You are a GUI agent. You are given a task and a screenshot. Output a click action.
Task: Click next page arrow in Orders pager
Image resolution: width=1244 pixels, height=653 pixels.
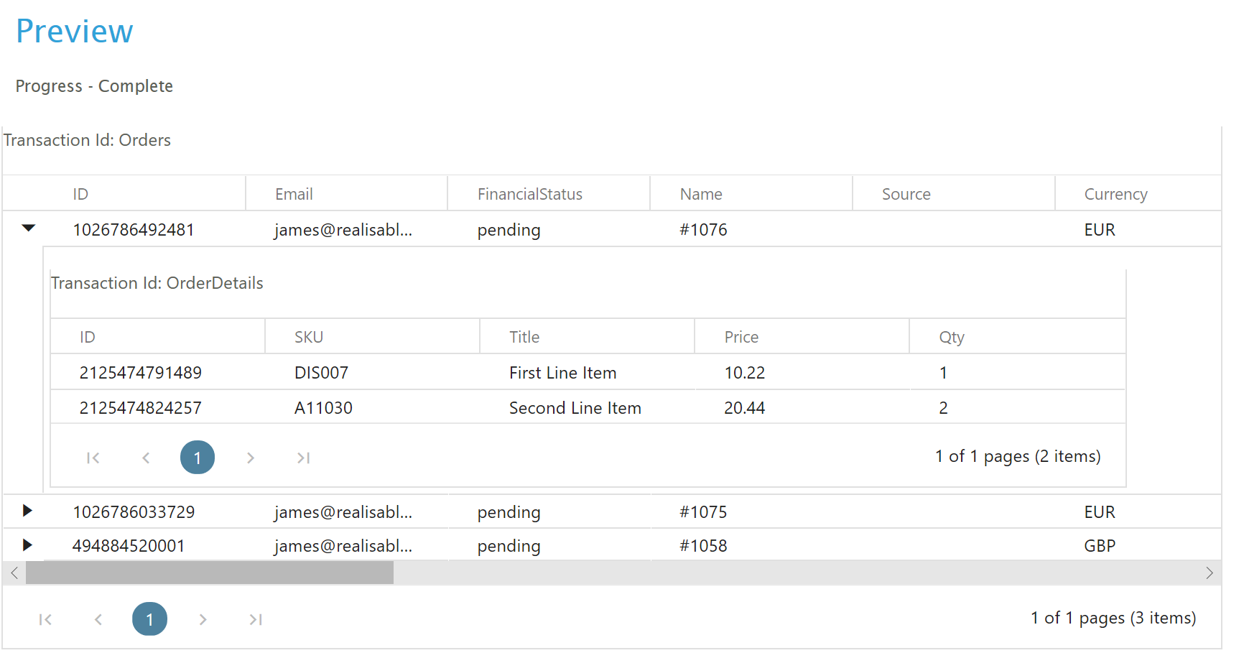tap(203, 619)
